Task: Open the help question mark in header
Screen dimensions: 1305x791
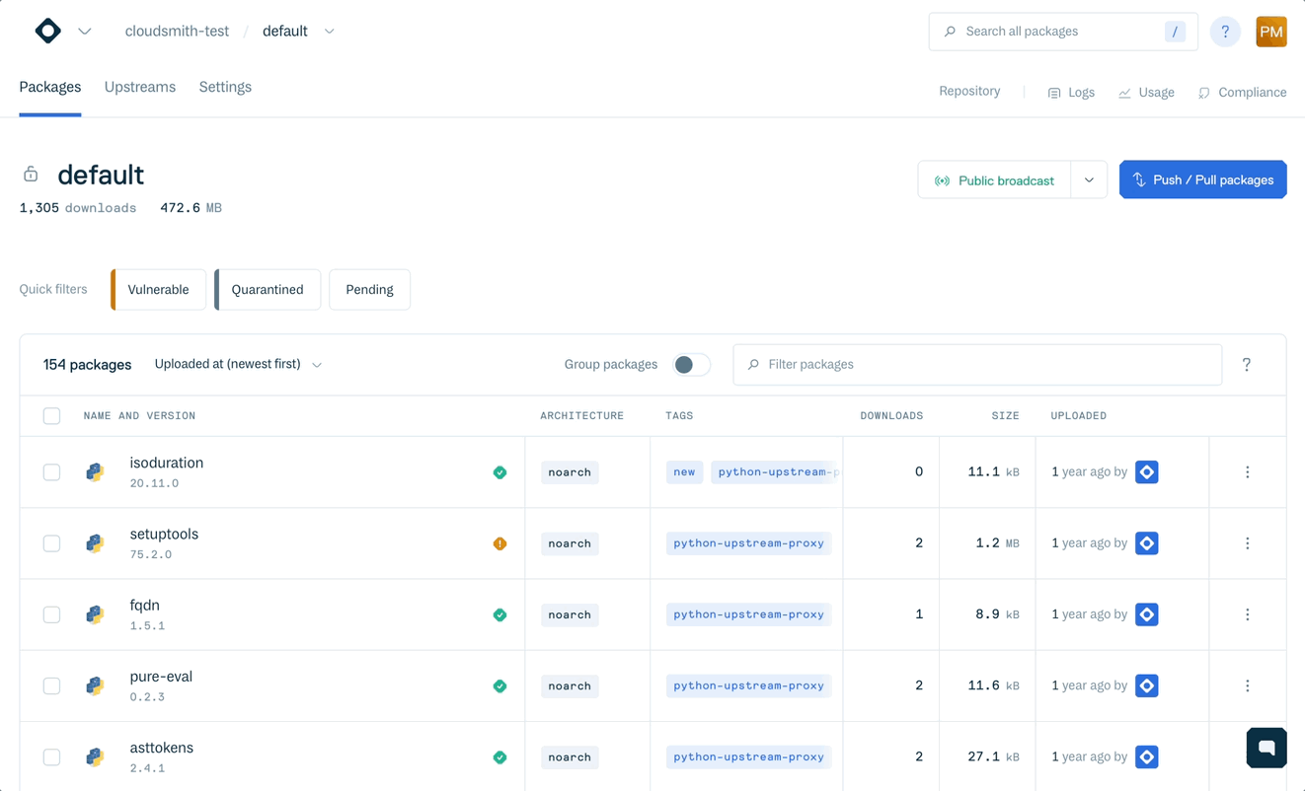Action: [x=1225, y=32]
